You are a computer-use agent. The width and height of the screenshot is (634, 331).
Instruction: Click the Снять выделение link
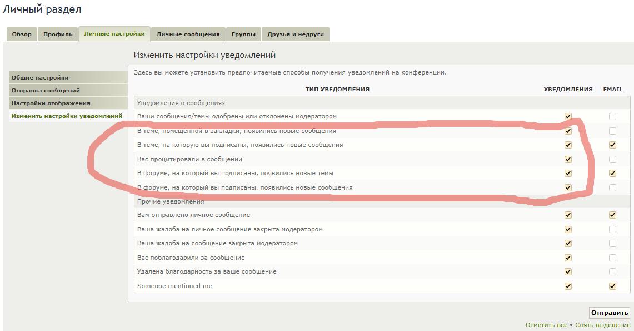click(x=602, y=325)
